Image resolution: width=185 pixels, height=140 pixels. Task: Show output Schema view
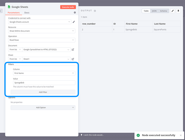coord(163,11)
